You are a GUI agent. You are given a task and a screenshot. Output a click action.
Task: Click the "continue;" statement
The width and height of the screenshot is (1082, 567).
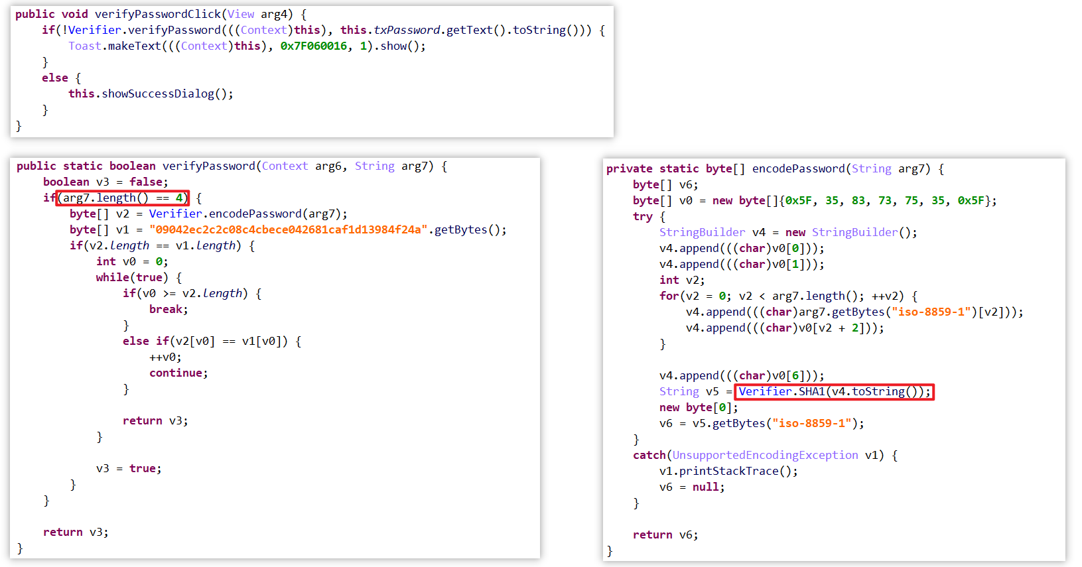click(x=179, y=373)
